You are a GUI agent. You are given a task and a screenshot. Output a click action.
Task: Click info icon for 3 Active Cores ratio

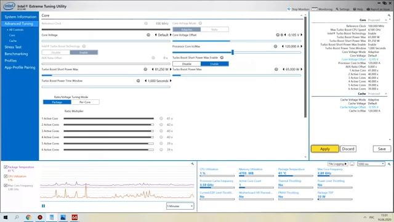(161, 131)
